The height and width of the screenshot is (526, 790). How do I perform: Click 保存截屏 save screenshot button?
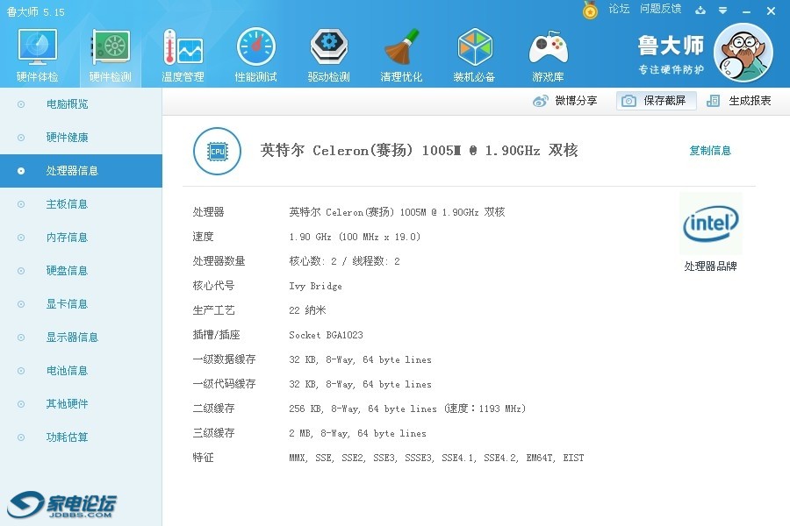click(656, 101)
